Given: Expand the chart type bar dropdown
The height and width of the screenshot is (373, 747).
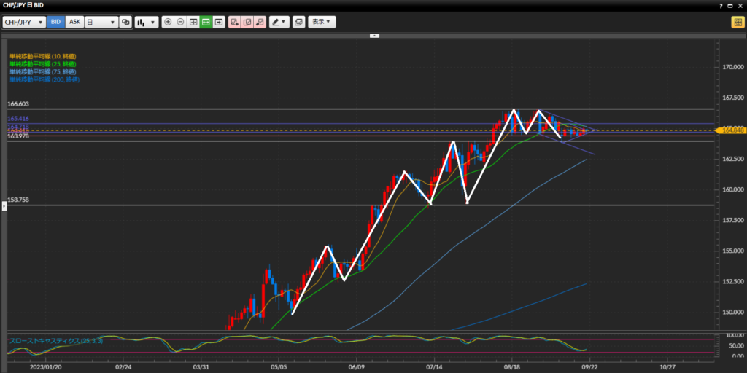Looking at the screenshot, I should click(147, 22).
